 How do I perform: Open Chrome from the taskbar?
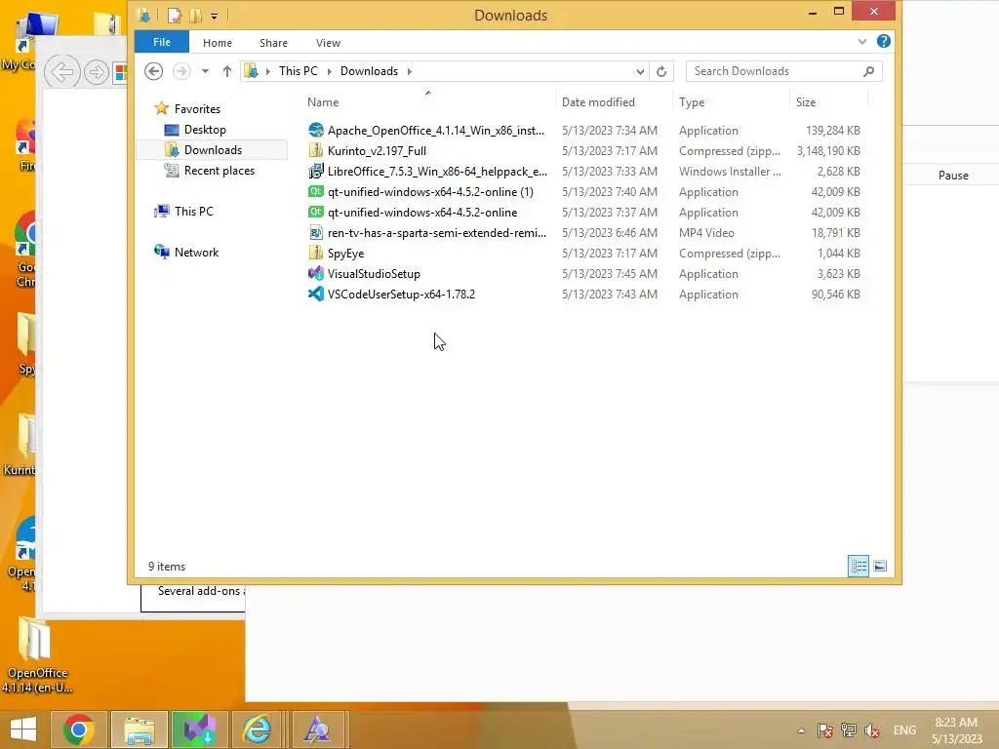(x=78, y=729)
